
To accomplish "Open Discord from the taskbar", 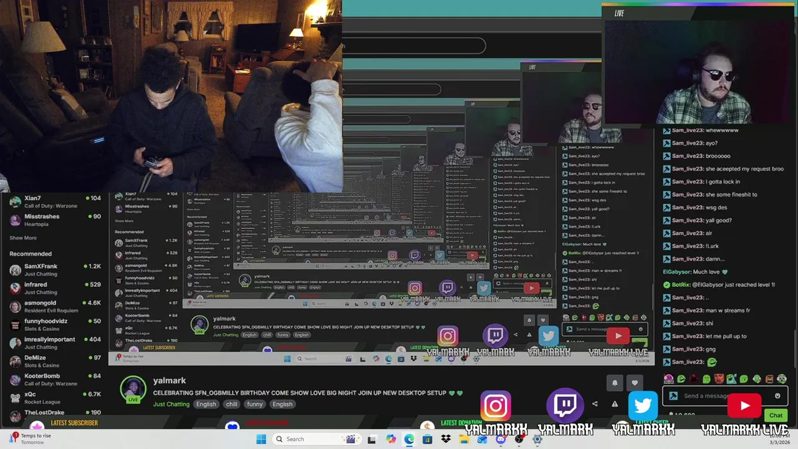I will pos(501,439).
